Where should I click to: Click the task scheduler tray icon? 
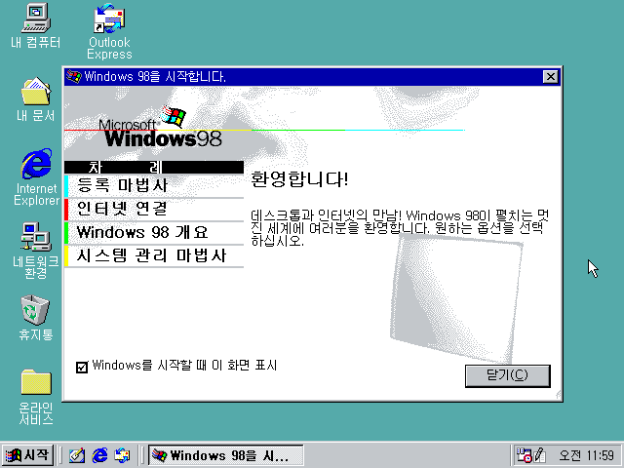pyautogui.click(x=524, y=455)
